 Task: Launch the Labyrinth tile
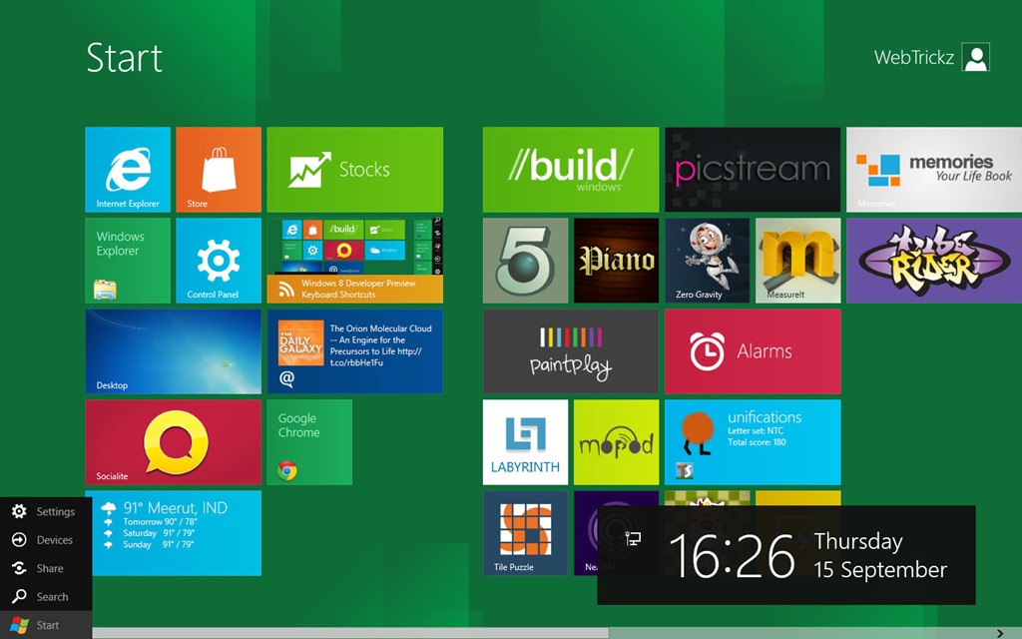tap(525, 442)
